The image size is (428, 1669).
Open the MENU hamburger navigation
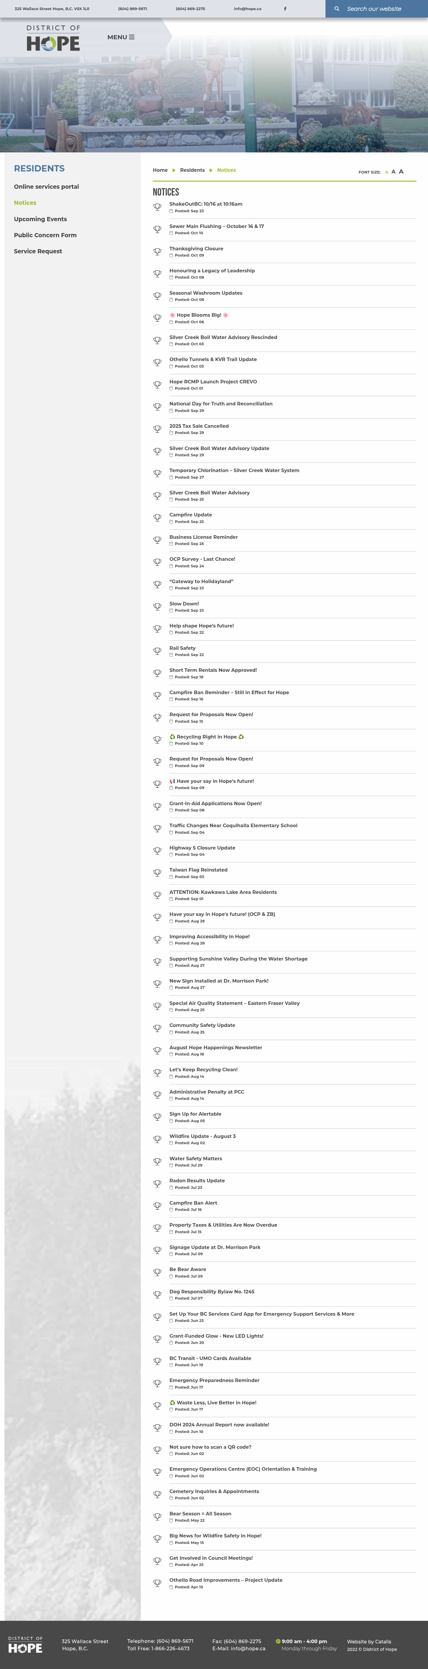click(121, 38)
